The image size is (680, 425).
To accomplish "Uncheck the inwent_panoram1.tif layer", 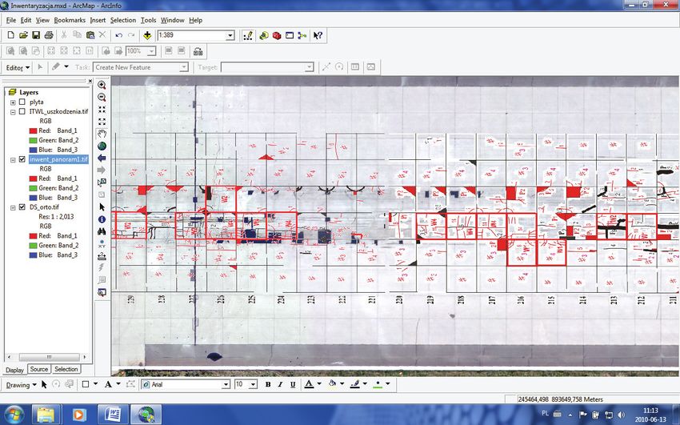I will (22, 159).
